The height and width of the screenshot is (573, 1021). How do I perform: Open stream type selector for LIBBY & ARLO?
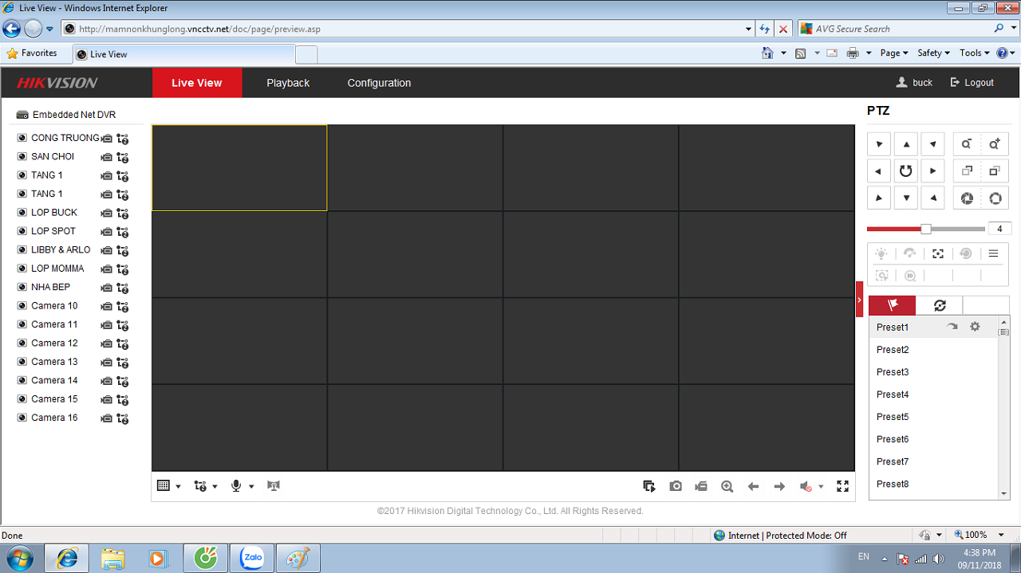[x=123, y=250]
